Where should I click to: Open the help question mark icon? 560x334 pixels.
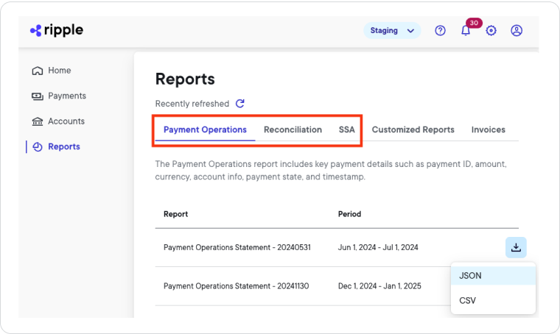click(441, 31)
